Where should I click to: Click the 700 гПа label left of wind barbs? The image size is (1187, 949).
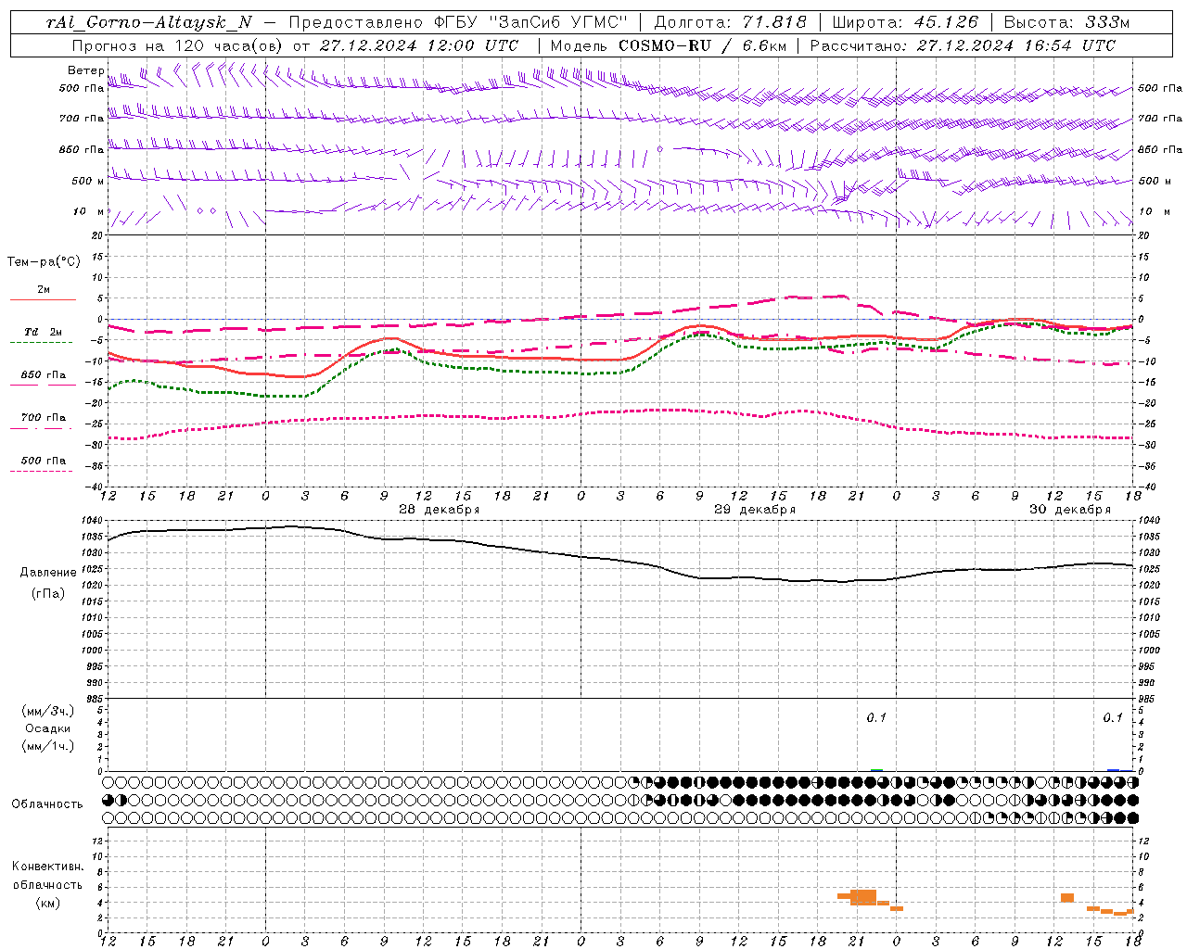pyautogui.click(x=82, y=119)
